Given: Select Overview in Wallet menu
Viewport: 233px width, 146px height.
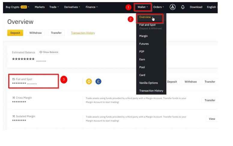Looking at the screenshot, I should tap(145, 17).
